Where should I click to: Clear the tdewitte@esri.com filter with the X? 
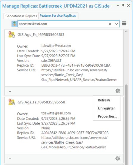click(110, 24)
